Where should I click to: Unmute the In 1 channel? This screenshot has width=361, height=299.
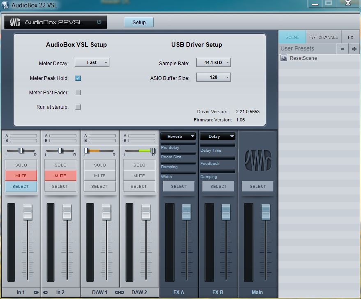click(21, 176)
